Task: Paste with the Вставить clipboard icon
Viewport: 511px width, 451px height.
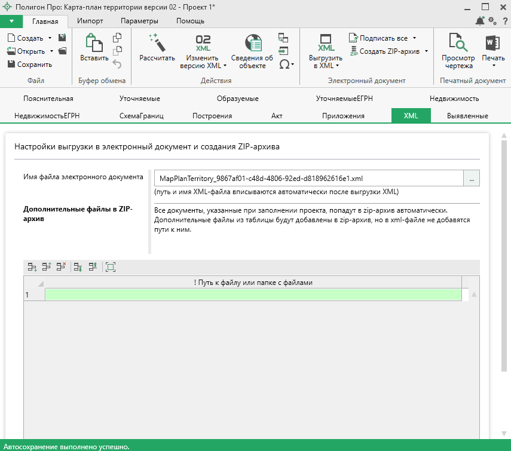Action: tap(94, 44)
